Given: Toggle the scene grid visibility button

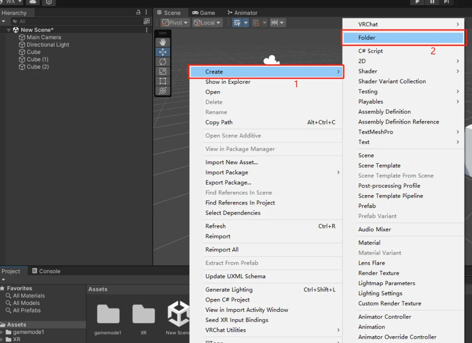Looking at the screenshot, I should pyautogui.click(x=237, y=23).
